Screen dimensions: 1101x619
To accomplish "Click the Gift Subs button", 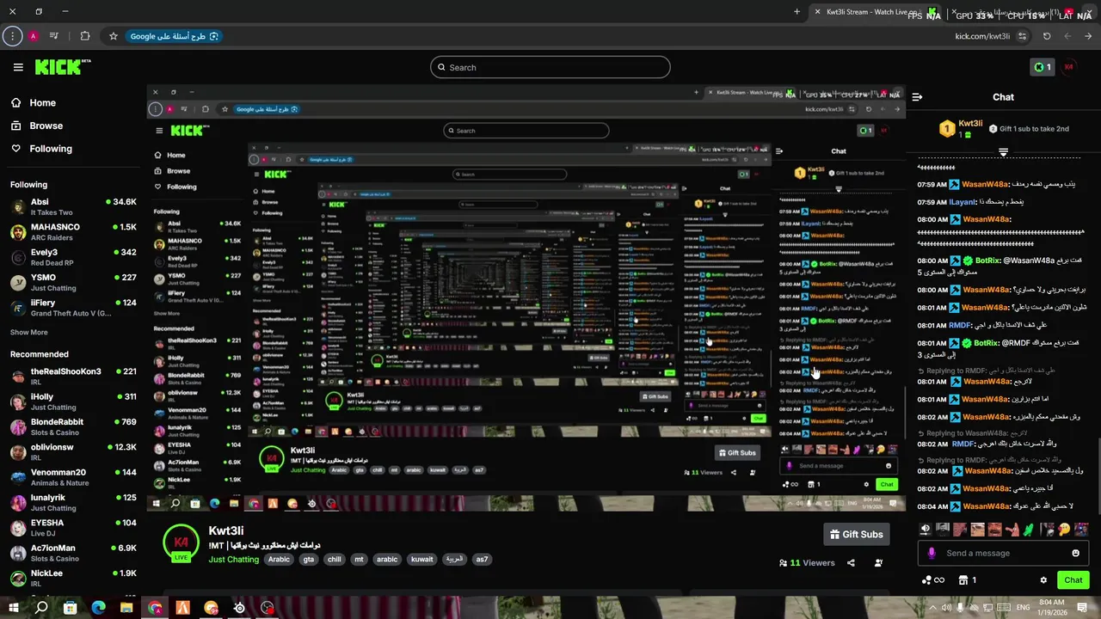I will pos(857,534).
